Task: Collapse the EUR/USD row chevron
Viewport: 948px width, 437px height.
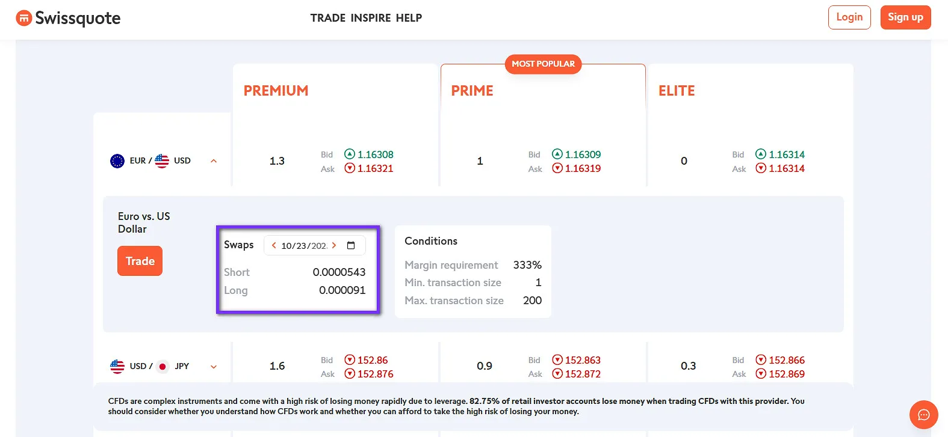Action: [x=213, y=160]
